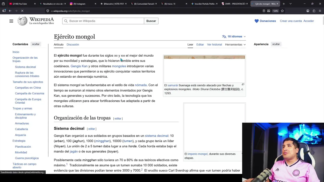Click the Buscar search button

click(151, 21)
